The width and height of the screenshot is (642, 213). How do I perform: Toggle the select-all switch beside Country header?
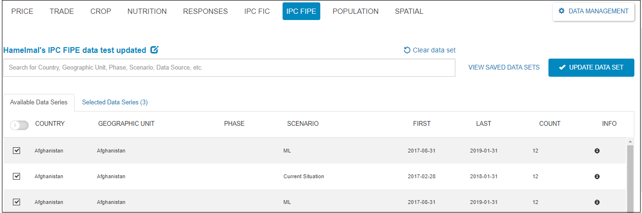point(19,125)
